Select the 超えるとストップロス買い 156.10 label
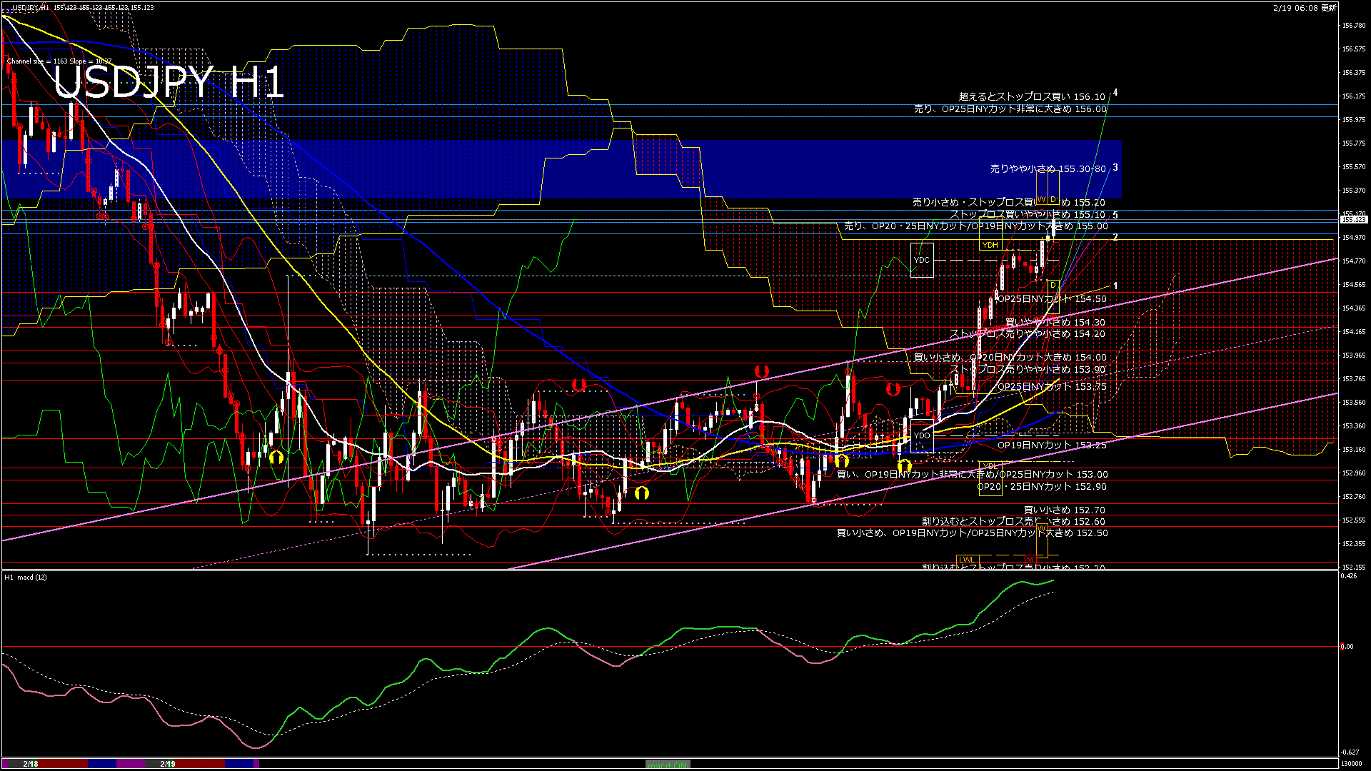 1031,96
